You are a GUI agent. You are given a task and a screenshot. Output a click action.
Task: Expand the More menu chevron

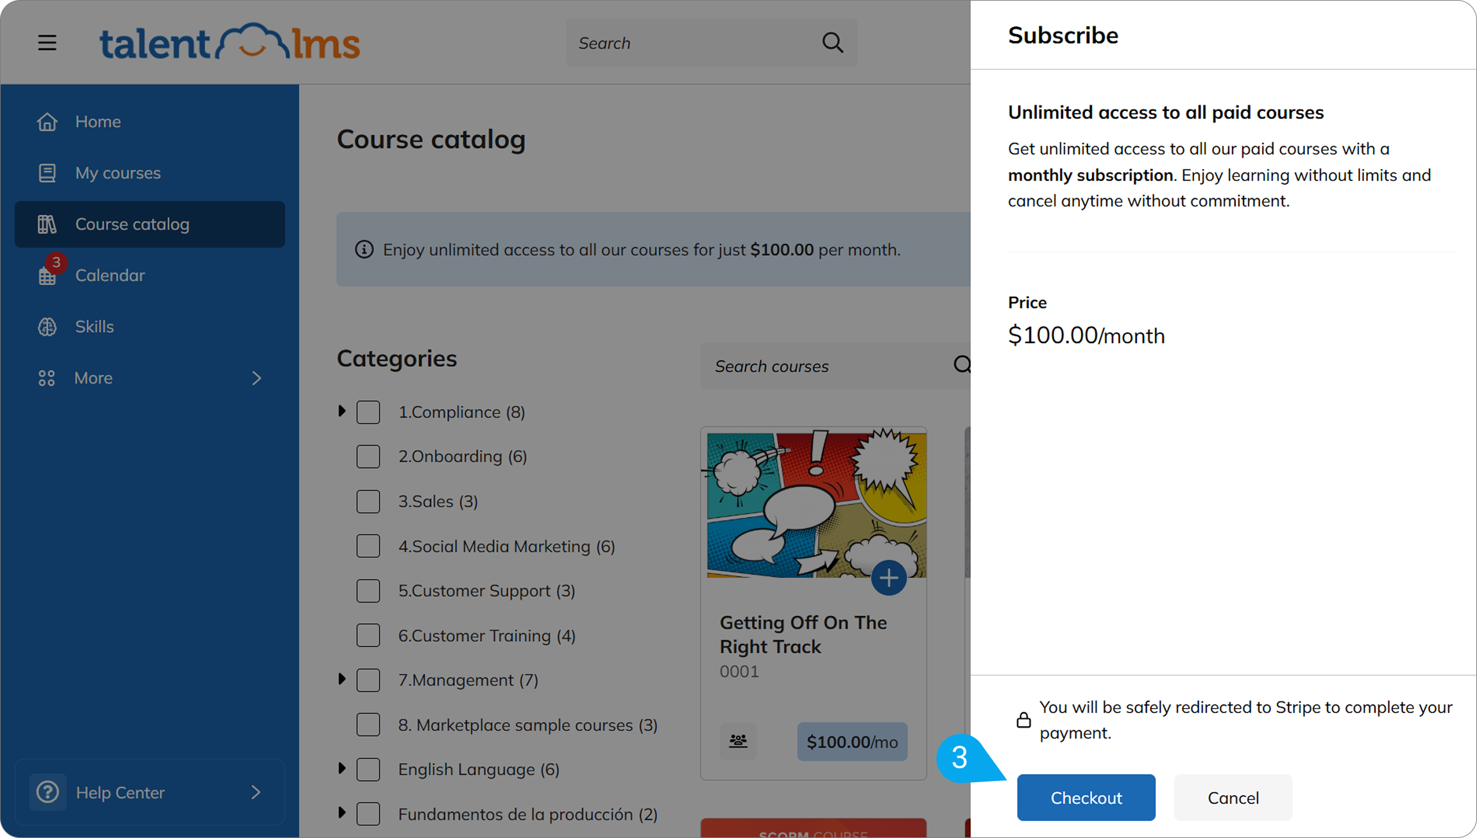point(257,378)
